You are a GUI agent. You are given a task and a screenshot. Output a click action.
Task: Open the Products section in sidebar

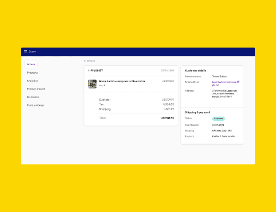pos(32,73)
